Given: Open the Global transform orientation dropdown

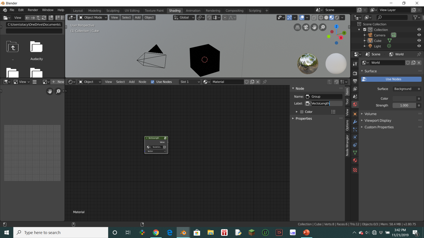Looking at the screenshot, I should pyautogui.click(x=184, y=18).
